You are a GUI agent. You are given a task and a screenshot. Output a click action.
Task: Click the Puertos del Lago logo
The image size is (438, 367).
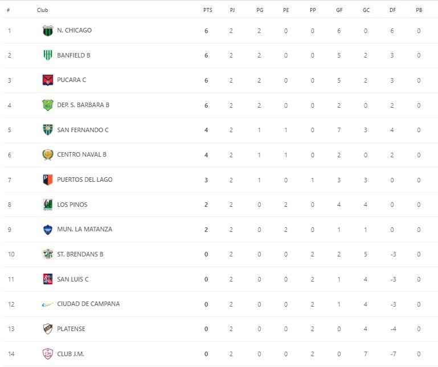[x=48, y=180]
